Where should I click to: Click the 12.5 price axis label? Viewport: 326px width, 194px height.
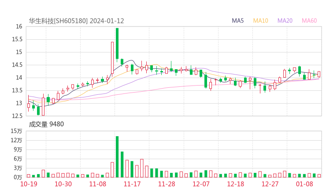pyautogui.click(x=17, y=116)
